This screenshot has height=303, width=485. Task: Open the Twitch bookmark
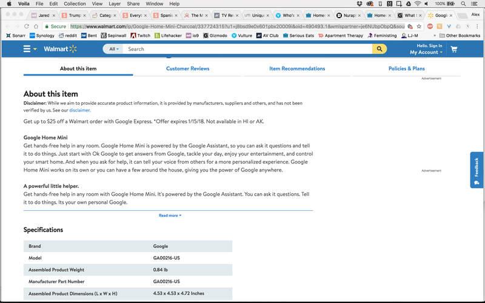tap(141, 36)
